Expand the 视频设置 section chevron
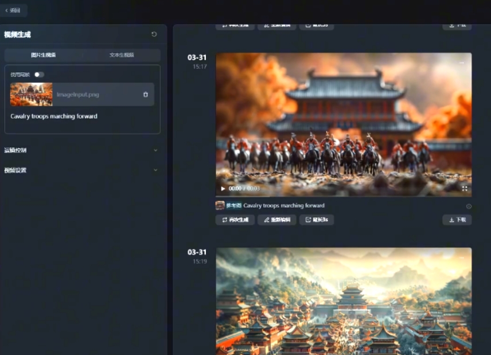Screen dimensions: 491x355 click(155, 170)
